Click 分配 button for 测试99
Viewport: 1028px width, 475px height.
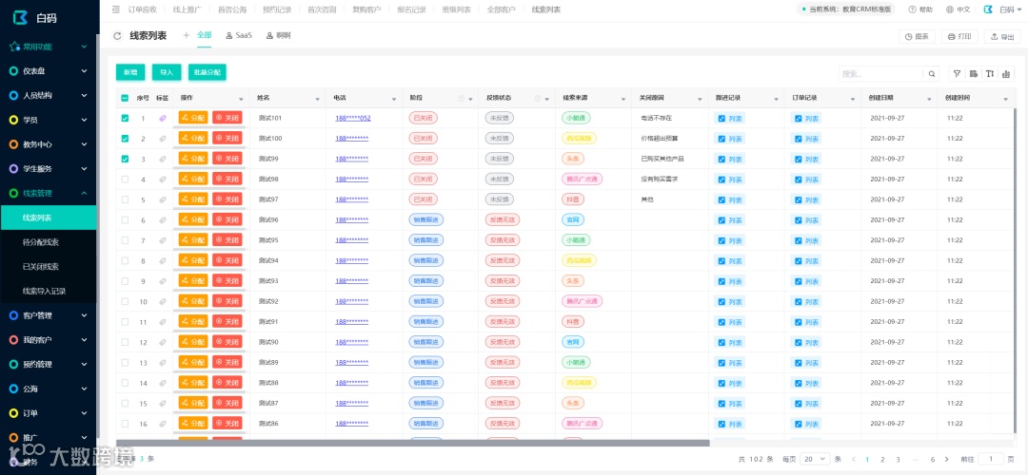[193, 159]
